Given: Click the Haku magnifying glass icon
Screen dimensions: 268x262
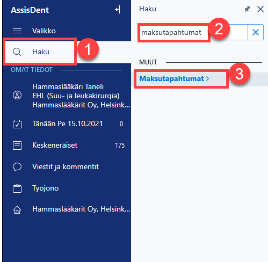Looking at the screenshot, I should click(x=17, y=52).
